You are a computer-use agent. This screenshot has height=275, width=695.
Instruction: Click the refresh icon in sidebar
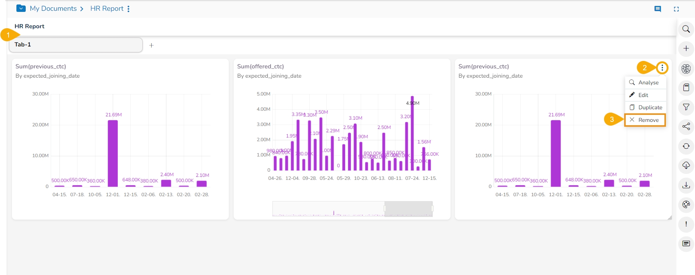pos(686,146)
